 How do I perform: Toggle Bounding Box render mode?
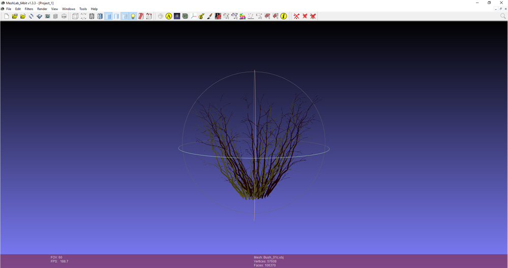click(x=75, y=16)
